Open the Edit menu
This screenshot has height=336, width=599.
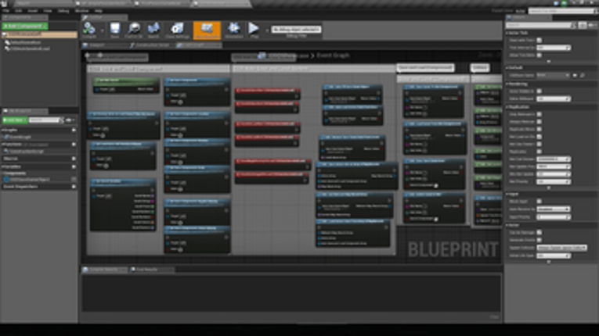18,11
